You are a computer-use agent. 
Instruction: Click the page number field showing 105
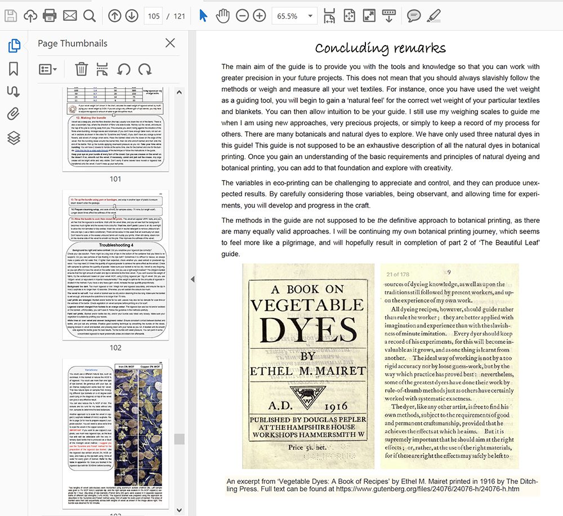pyautogui.click(x=153, y=16)
